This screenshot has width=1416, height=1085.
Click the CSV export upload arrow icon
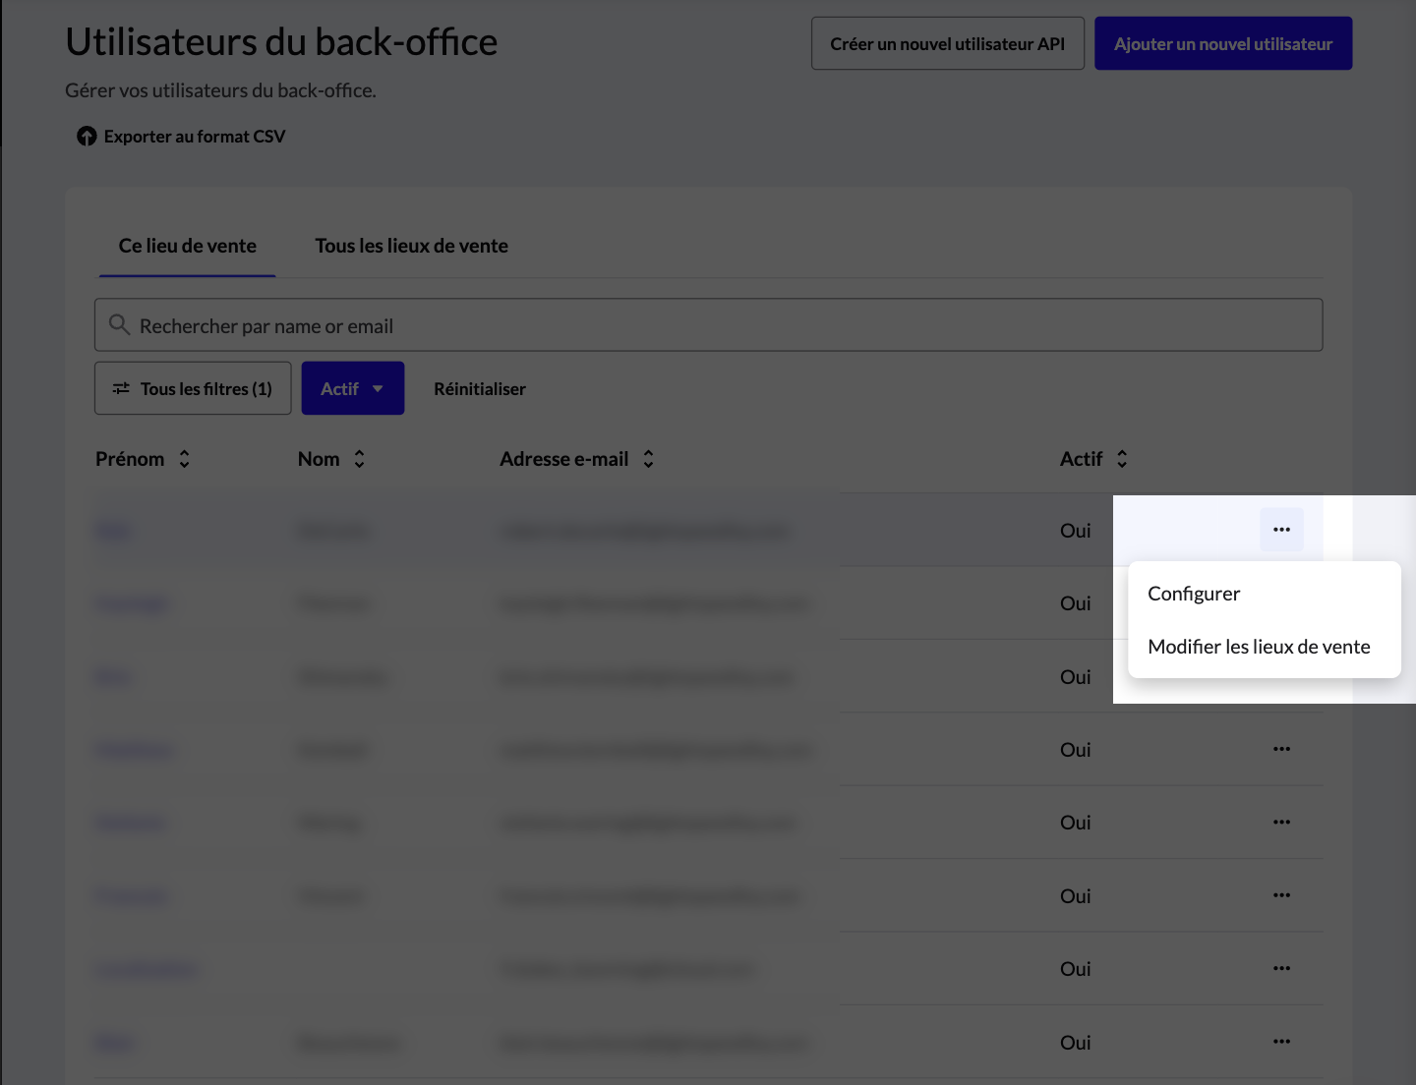87,137
